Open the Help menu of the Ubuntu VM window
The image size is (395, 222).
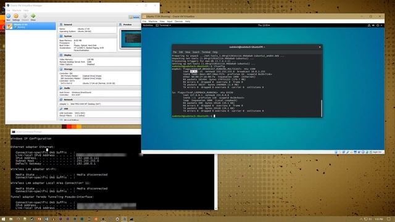click(188, 22)
